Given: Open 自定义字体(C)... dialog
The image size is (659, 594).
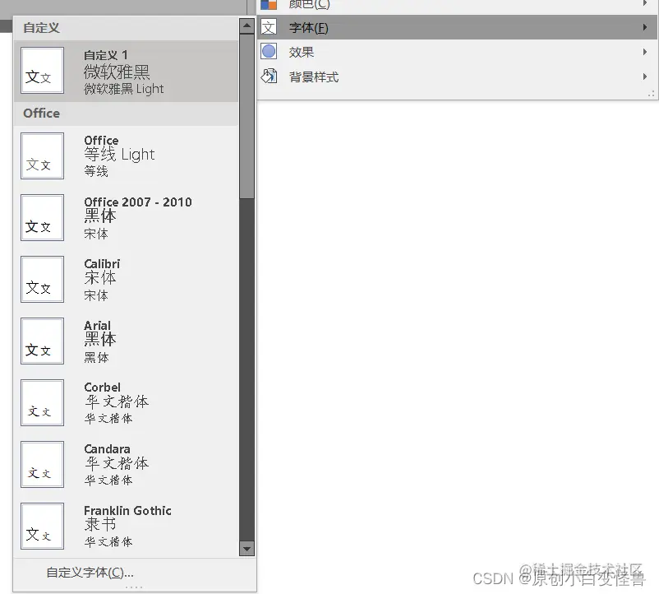Looking at the screenshot, I should (135, 572).
